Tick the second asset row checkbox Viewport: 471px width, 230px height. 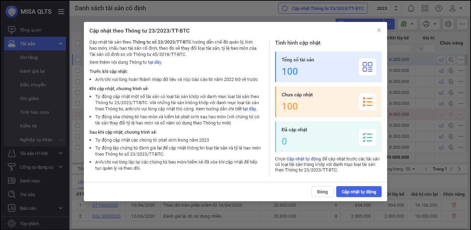click(x=78, y=71)
